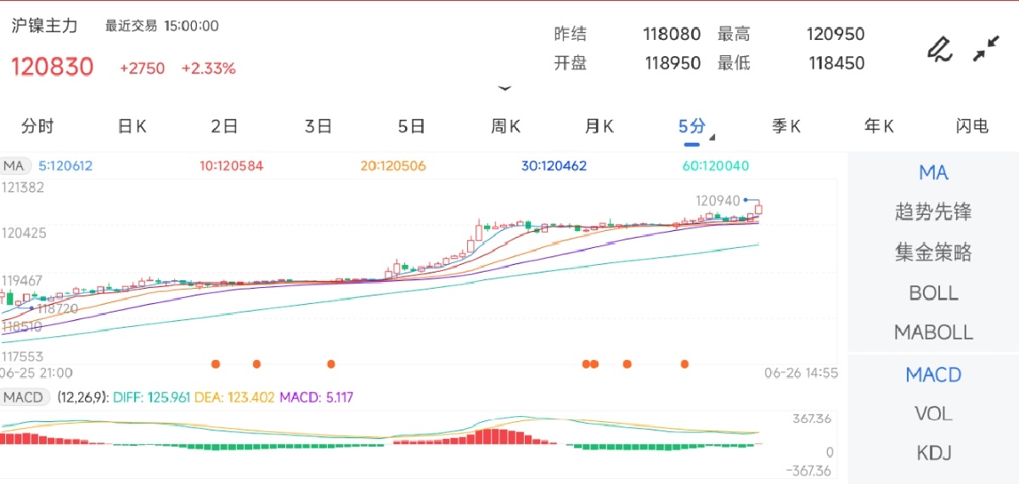The image size is (1019, 484).
Task: Open the MACD label settings box
Action: pyautogui.click(x=25, y=397)
